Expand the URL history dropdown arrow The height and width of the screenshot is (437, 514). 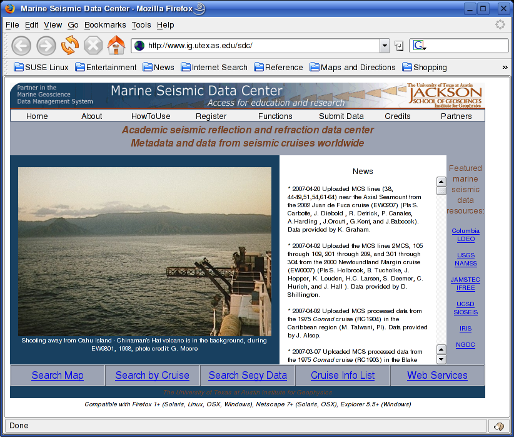(x=385, y=46)
